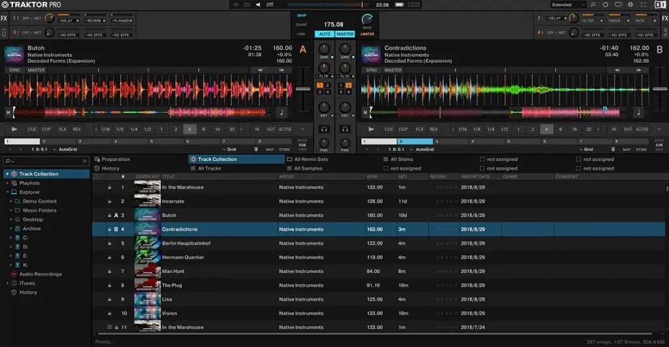Image resolution: width=669 pixels, height=347 pixels.
Task: Nudge deck A tempo bend right arrow
Action: [282, 70]
